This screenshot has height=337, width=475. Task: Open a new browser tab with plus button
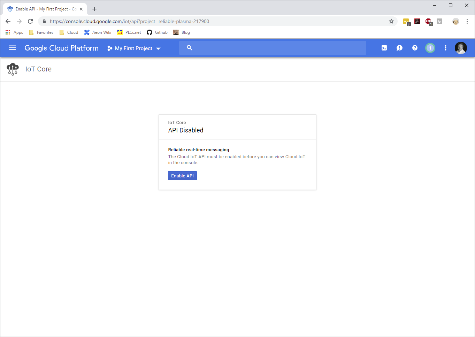94,9
